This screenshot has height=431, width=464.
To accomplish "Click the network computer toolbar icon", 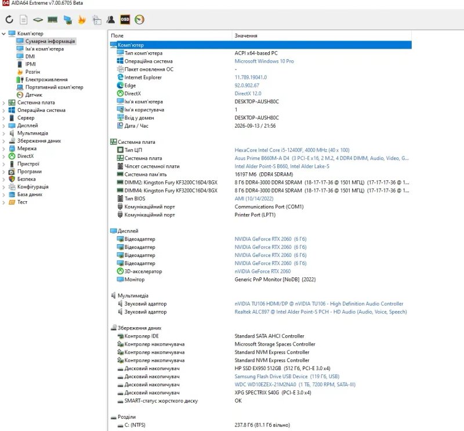I will point(68,20).
